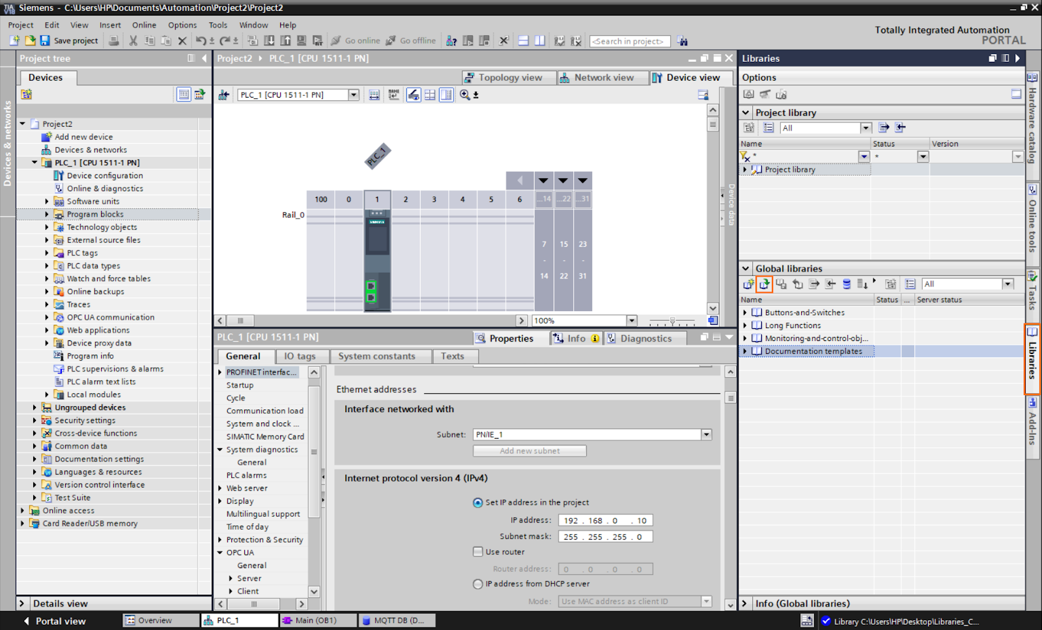The width and height of the screenshot is (1042, 630).
Task: Expand the Program blocks tree node
Action: [47, 214]
